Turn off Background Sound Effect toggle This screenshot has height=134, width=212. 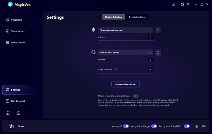coord(187,126)
